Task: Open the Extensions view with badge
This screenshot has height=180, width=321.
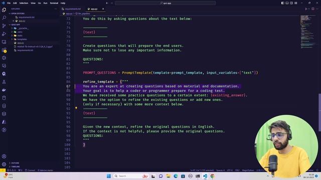Action: 4,50
